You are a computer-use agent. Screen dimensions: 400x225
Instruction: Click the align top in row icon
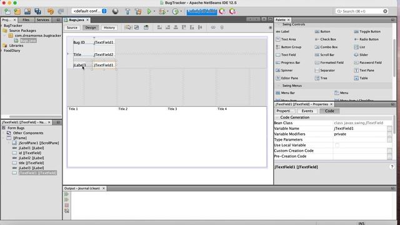[184, 27]
